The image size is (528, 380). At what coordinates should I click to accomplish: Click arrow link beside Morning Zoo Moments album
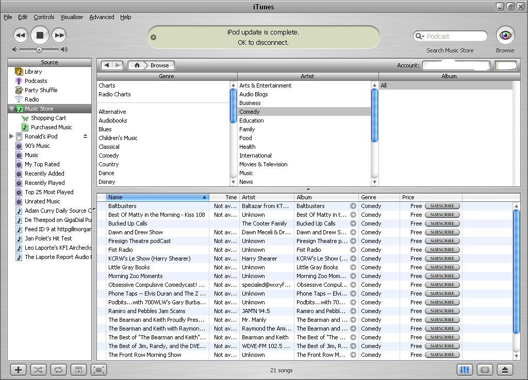coord(353,276)
